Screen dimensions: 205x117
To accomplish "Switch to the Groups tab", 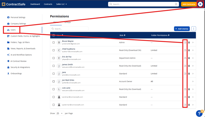I will point(68,22).
